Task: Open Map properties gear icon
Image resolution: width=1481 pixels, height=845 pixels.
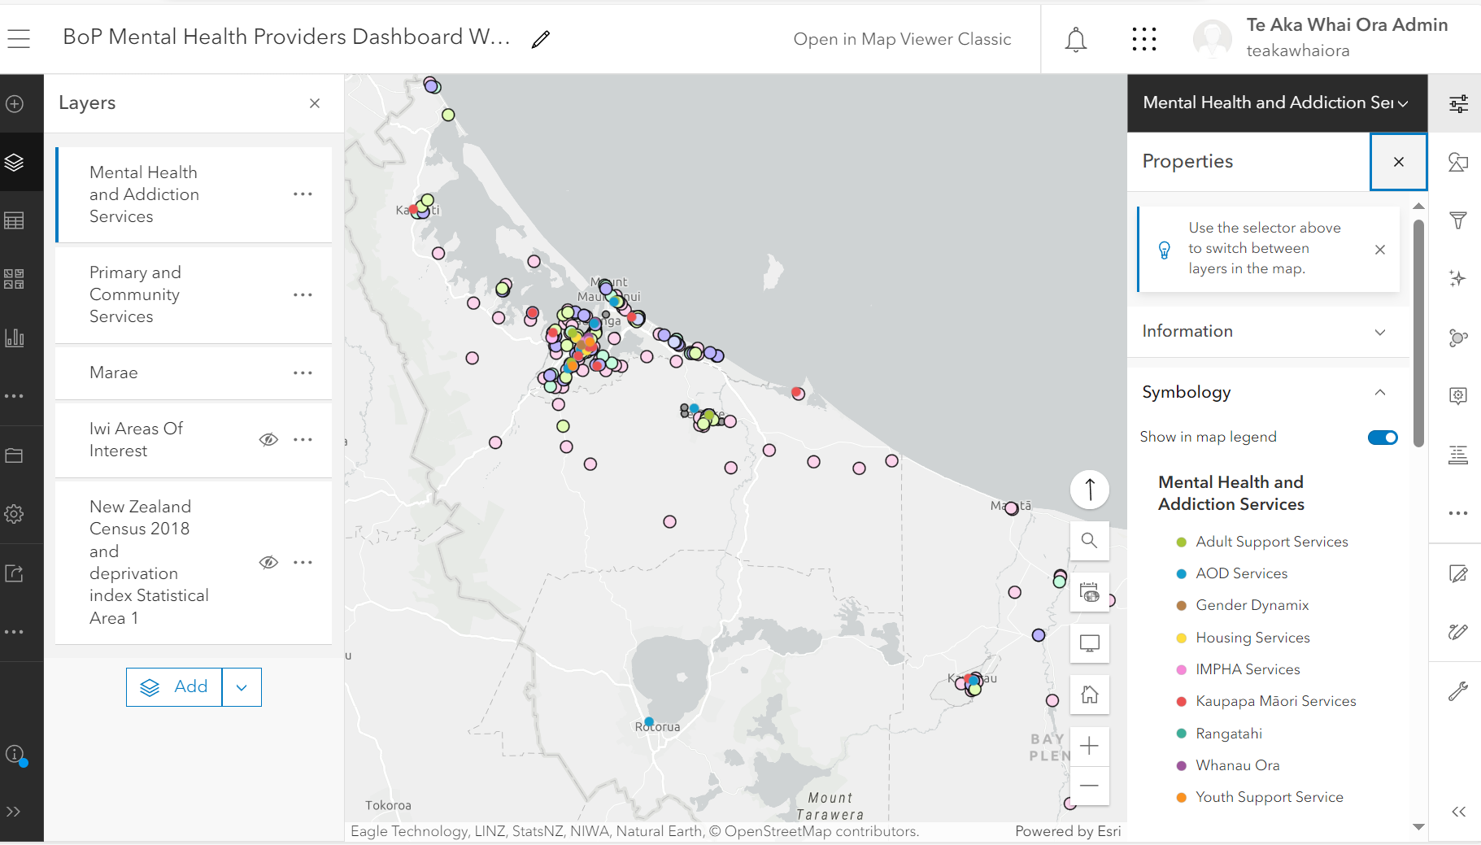Action: pyautogui.click(x=15, y=514)
